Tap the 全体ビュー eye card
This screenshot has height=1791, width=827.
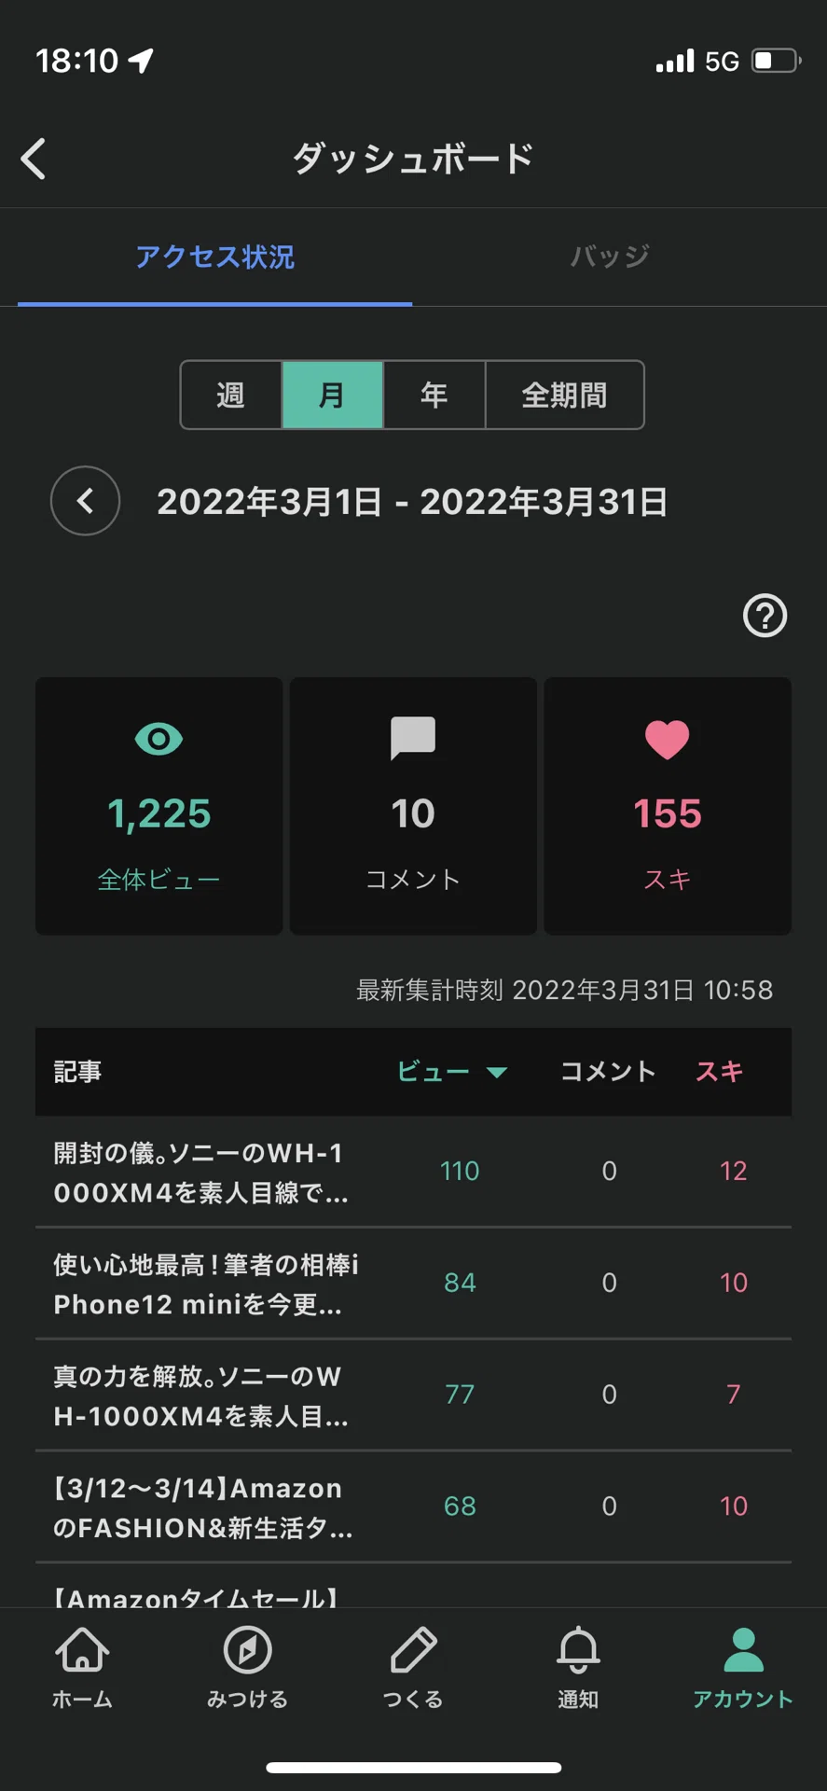coord(159,806)
